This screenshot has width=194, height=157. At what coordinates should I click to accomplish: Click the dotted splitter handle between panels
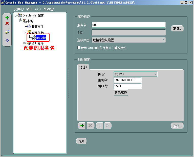pyautogui.click(x=68, y=83)
